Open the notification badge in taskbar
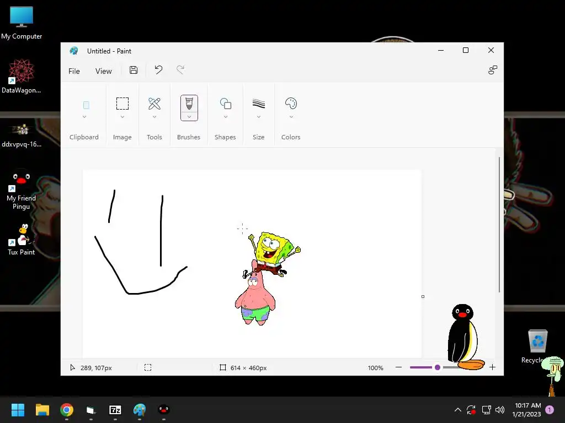 tap(550, 410)
